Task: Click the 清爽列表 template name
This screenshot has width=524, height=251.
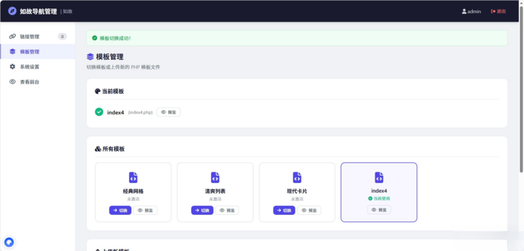Action: pos(215,191)
